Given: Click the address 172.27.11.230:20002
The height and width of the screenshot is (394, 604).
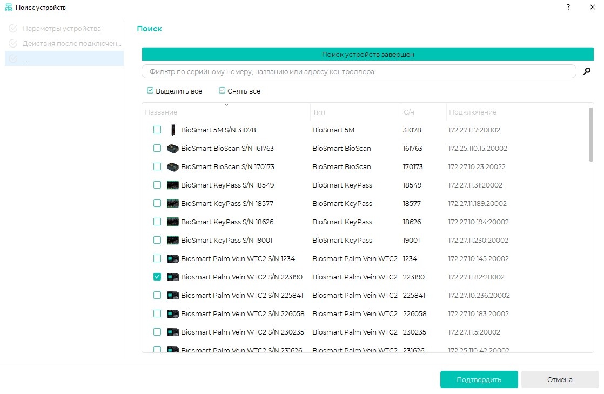Looking at the screenshot, I should (478, 240).
